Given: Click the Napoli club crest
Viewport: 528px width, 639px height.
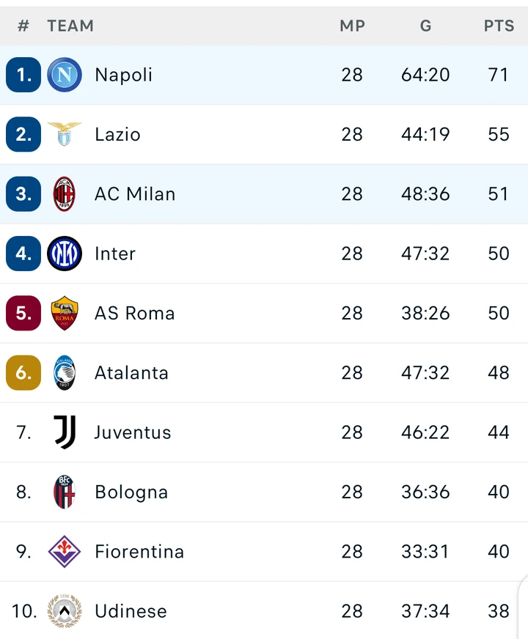Looking at the screenshot, I should point(65,75).
